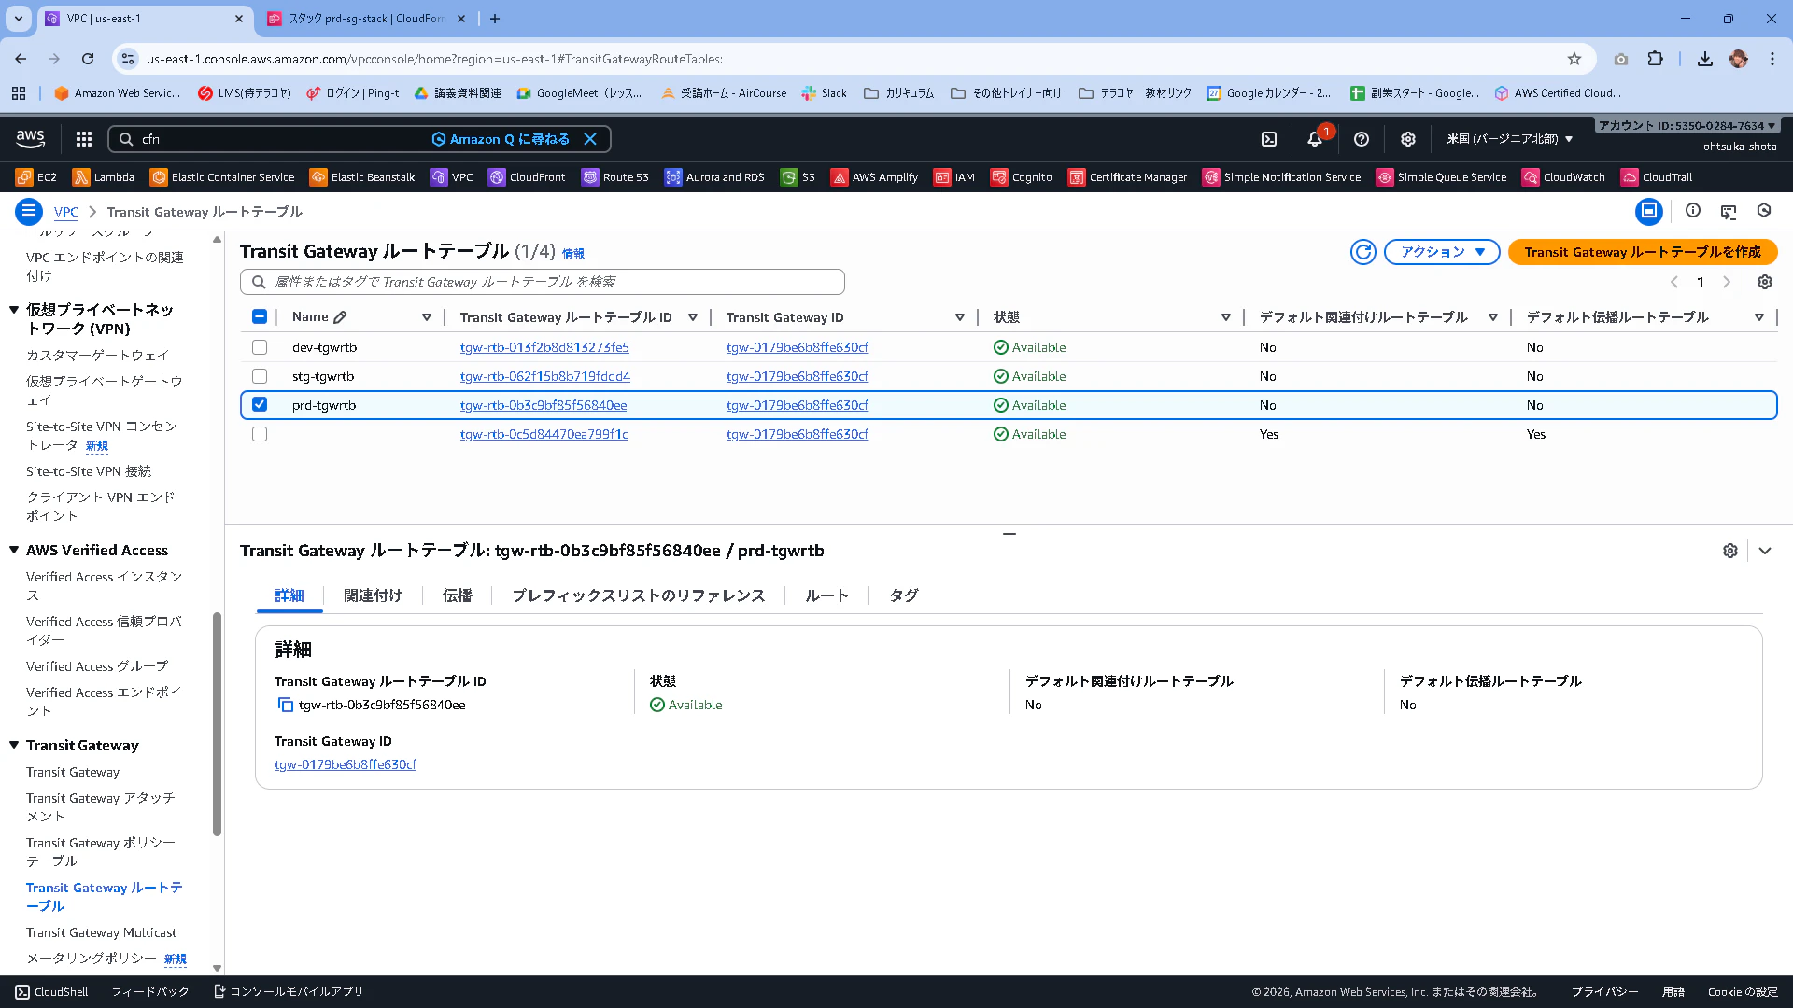The width and height of the screenshot is (1793, 1008).
Task: Open the AWS CloudShell icon in top bar
Action: [1269, 139]
